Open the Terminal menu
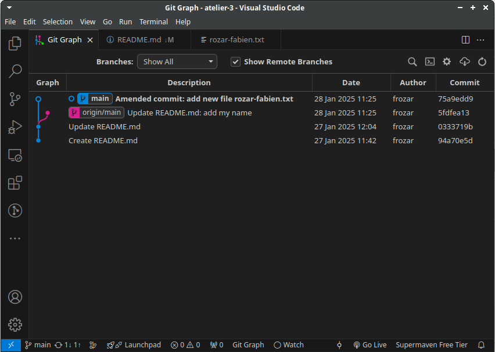This screenshot has width=495, height=352. (154, 21)
